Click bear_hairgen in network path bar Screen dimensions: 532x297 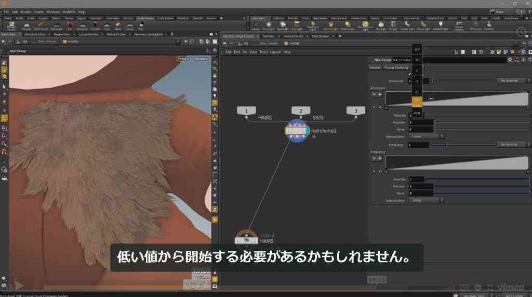coord(269,44)
